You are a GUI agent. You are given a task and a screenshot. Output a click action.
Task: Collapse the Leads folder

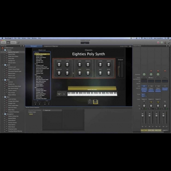3,65
